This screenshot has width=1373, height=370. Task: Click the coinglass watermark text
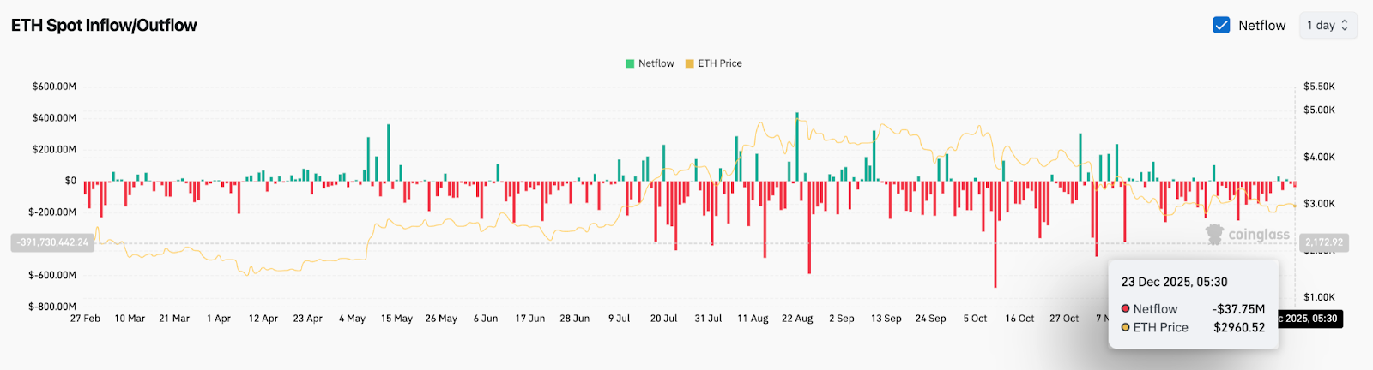click(x=1258, y=235)
